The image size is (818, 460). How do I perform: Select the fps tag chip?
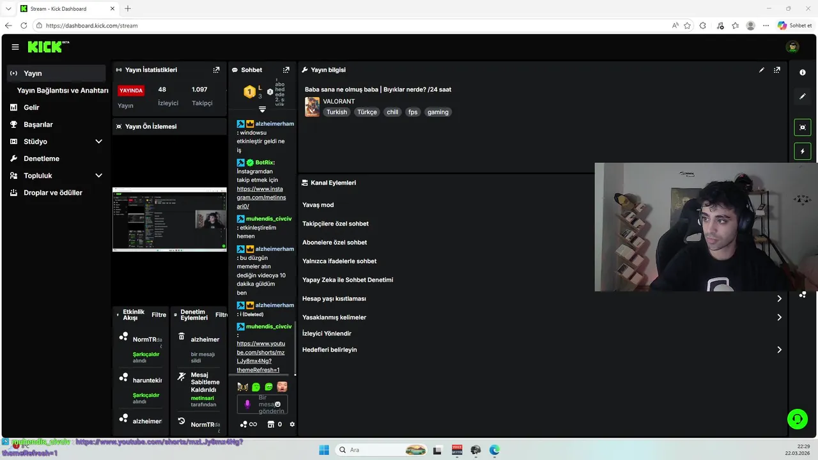coord(413,112)
